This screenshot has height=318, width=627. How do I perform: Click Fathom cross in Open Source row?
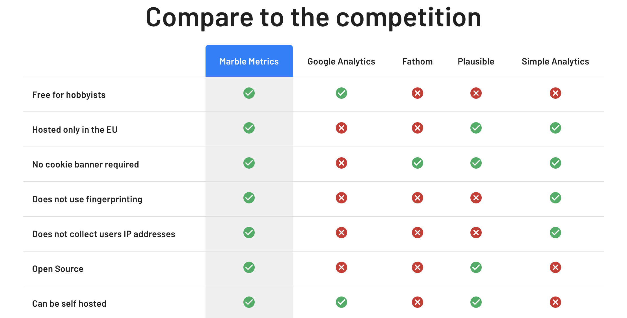[x=418, y=267]
